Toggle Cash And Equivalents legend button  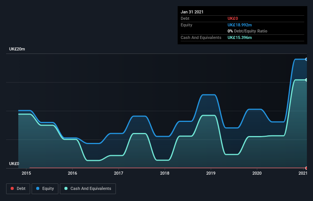(88, 189)
